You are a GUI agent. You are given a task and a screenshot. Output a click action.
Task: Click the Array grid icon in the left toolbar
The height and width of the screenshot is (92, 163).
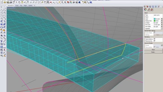[x=2, y=50]
